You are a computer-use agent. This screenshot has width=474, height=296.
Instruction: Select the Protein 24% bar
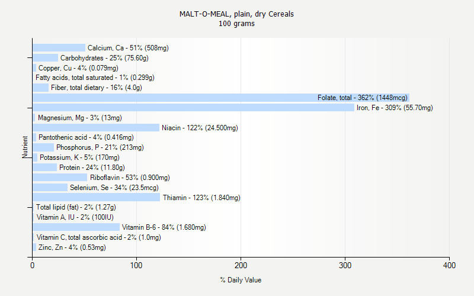pyautogui.click(x=44, y=168)
